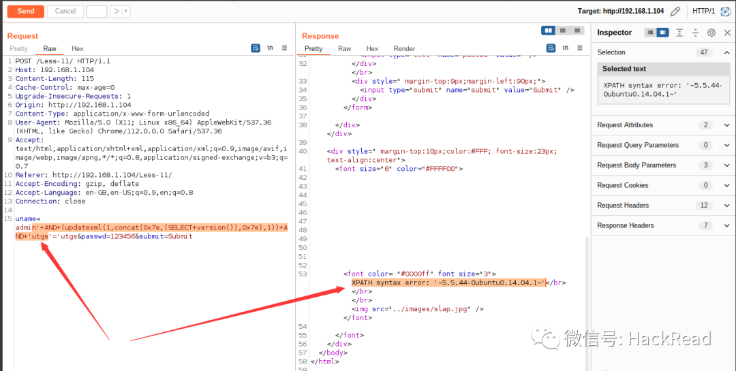The image size is (736, 371).
Task: Click the Host: 192.168.1.104 header
Action: tap(55, 70)
